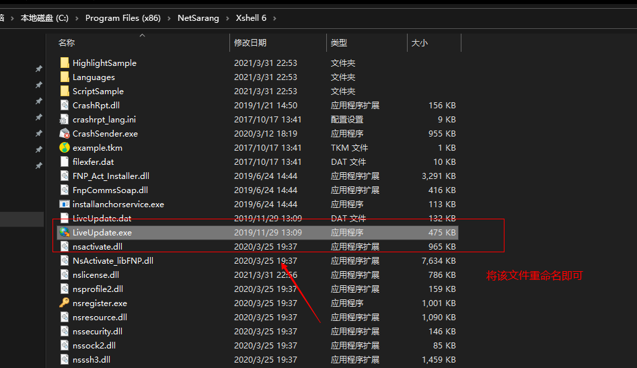
Task: Expand the breadcrumb chevron after NetSarang
Action: 227,18
